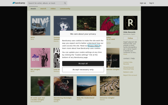Image resolution: width=168 pixels, height=105 pixels.
Task: Focus the artist, album, or track search field
Action: (x=47, y=3)
